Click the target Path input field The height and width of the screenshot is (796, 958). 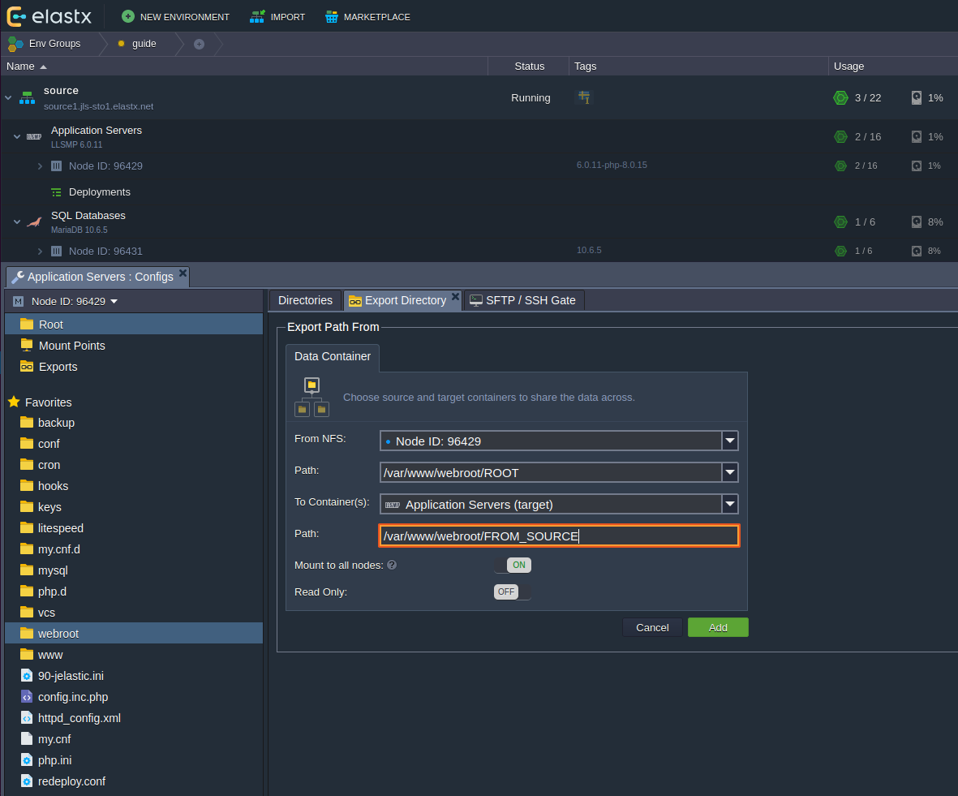tap(559, 536)
